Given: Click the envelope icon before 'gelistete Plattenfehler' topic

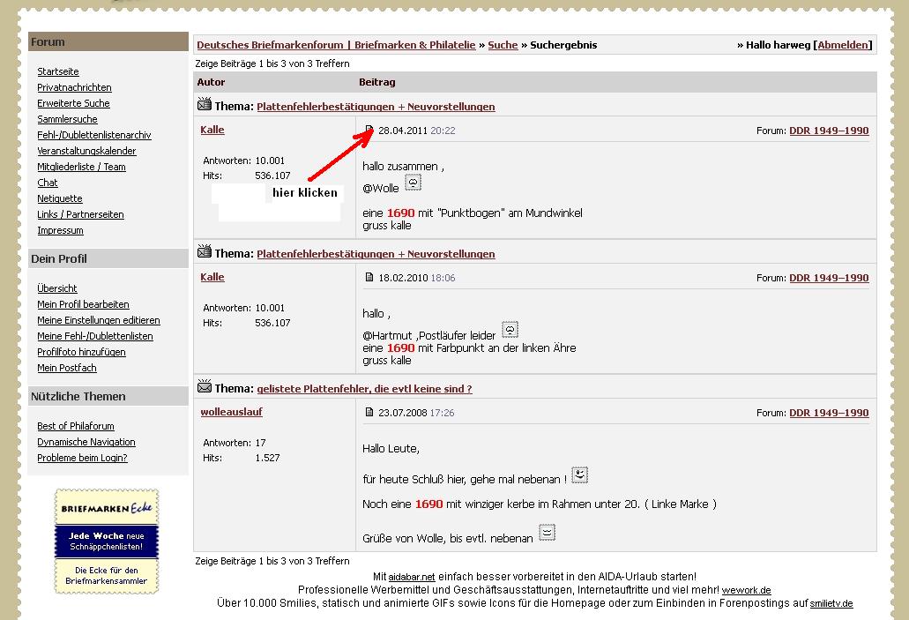Looking at the screenshot, I should click(x=205, y=387).
